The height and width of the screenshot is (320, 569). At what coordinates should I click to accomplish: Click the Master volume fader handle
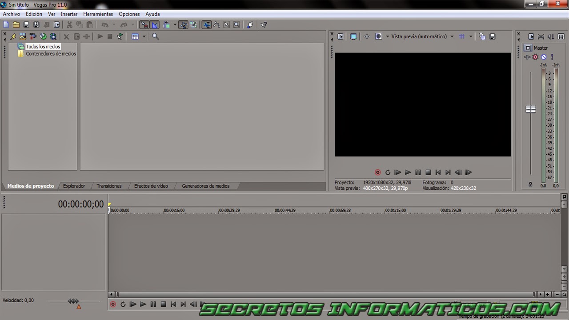coord(531,109)
